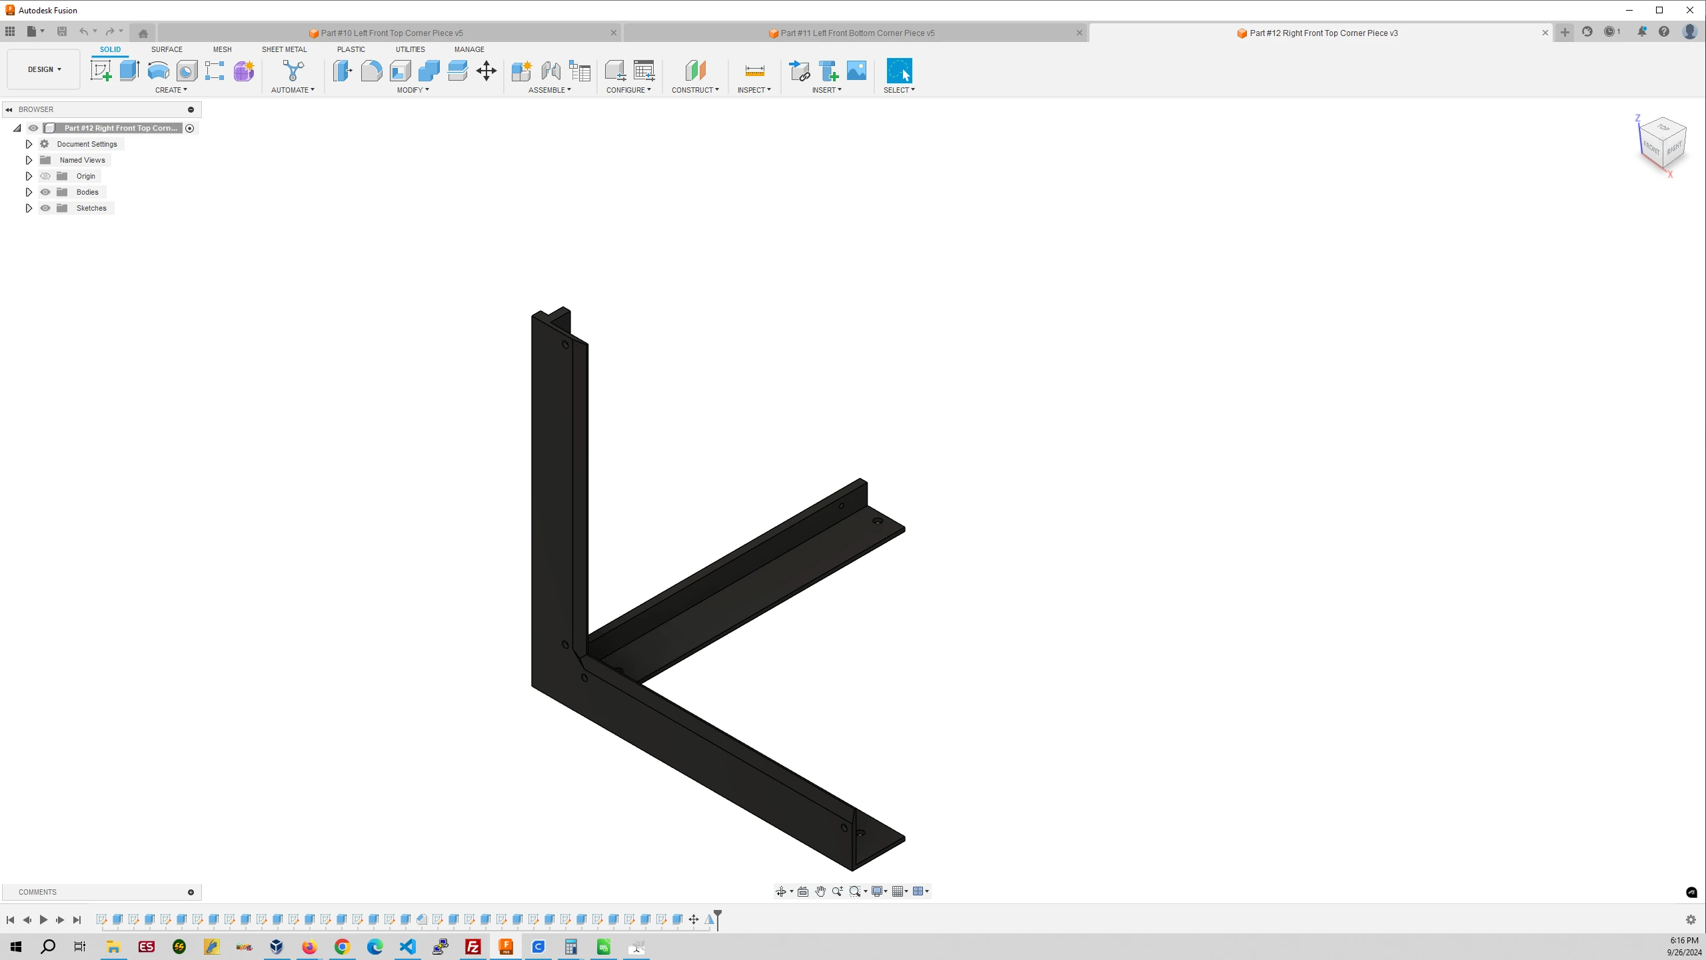This screenshot has height=960, width=1706.
Task: Open the CONSTRUCT dropdown menu
Action: pos(695,90)
